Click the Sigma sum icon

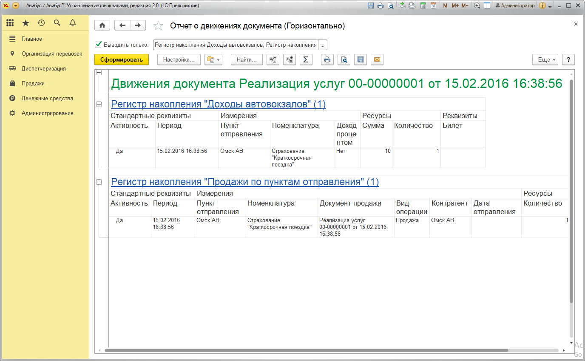[306, 60]
